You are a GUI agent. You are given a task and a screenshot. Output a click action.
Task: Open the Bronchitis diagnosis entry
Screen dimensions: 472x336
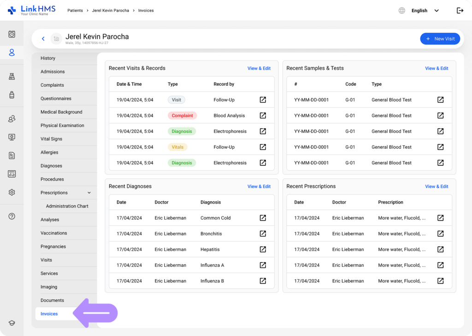tap(263, 234)
